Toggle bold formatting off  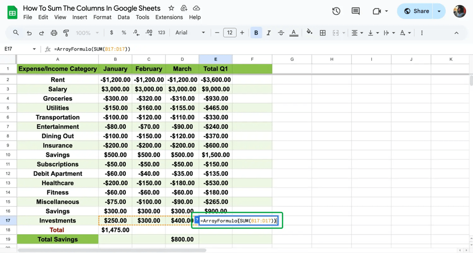(x=256, y=33)
